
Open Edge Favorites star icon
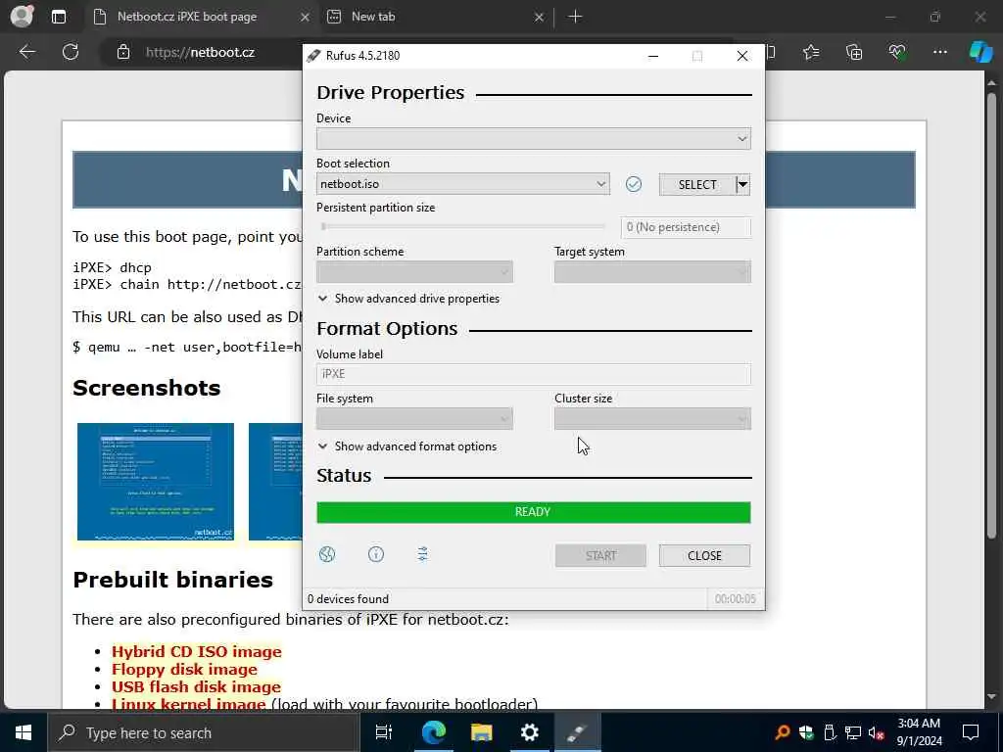pos(811,52)
